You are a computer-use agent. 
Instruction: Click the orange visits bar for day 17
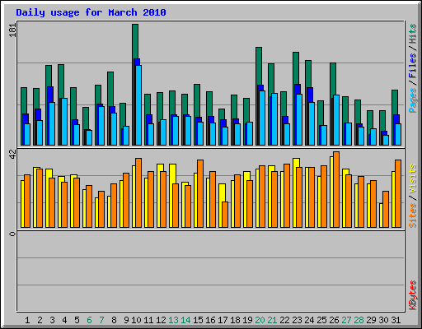coord(225,215)
